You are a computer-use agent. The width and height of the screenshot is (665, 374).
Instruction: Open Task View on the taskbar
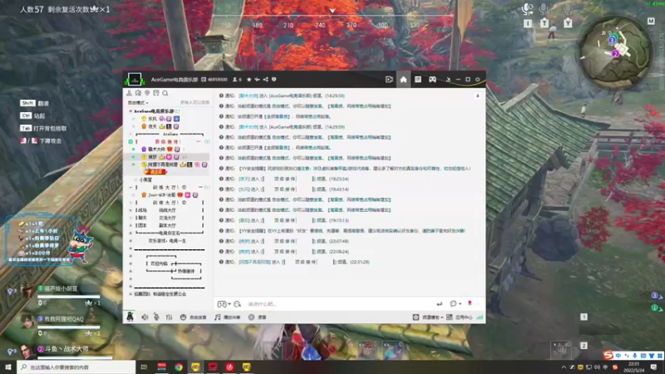[144, 367]
